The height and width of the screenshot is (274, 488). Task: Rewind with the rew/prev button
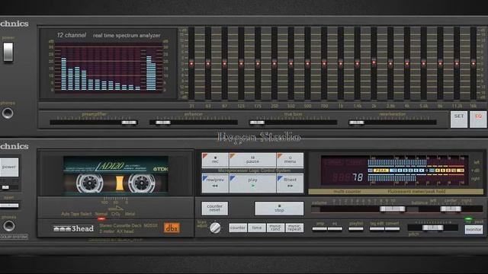pos(215,183)
